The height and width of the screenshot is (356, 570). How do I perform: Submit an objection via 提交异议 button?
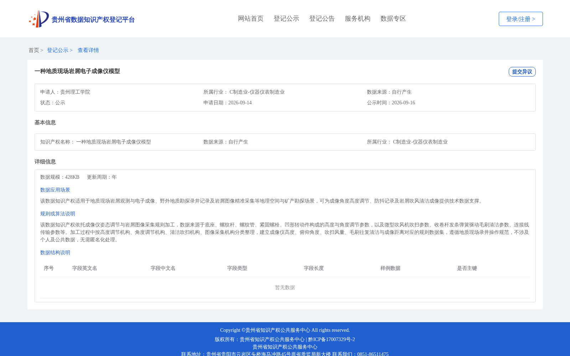pos(522,72)
